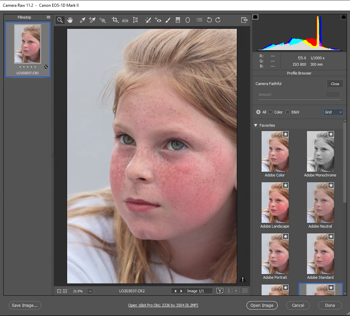This screenshot has height=316, width=350.
Task: Open workflow options link
Action: coord(163,305)
